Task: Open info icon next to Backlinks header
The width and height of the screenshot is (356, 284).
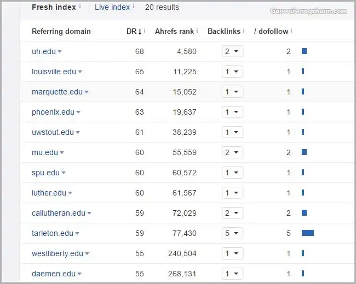Action: pos(244,31)
